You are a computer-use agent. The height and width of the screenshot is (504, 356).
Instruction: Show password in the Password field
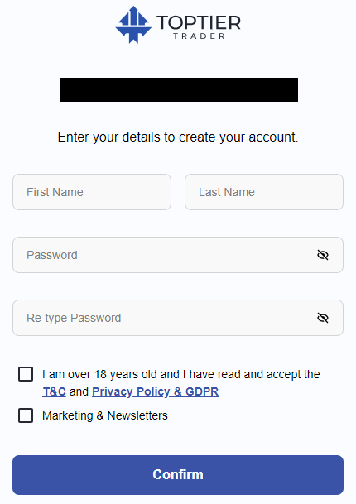click(323, 255)
